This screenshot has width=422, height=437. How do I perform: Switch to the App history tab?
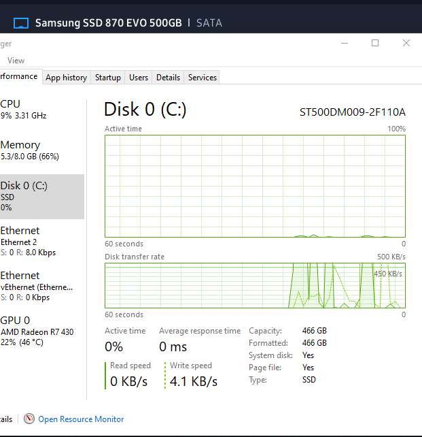[66, 78]
